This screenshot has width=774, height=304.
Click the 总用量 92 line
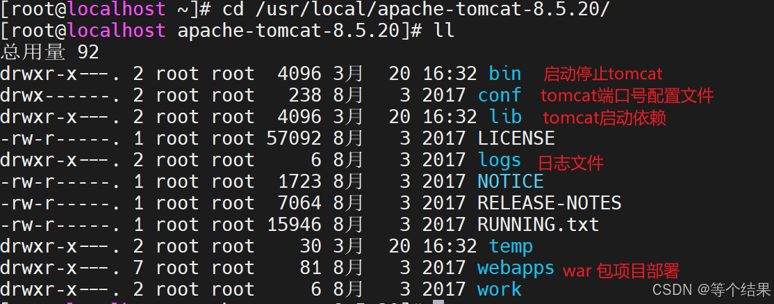tap(49, 52)
